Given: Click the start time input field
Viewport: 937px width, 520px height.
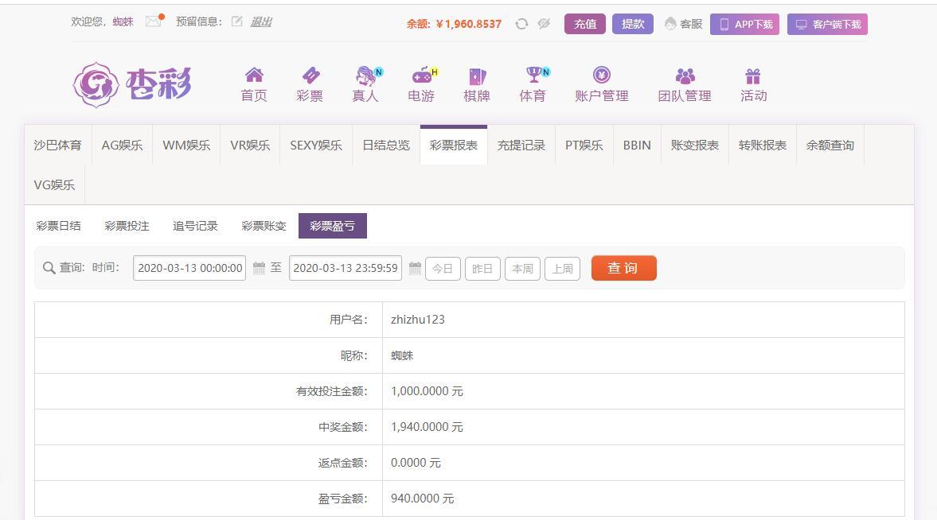Looking at the screenshot, I should (x=189, y=268).
